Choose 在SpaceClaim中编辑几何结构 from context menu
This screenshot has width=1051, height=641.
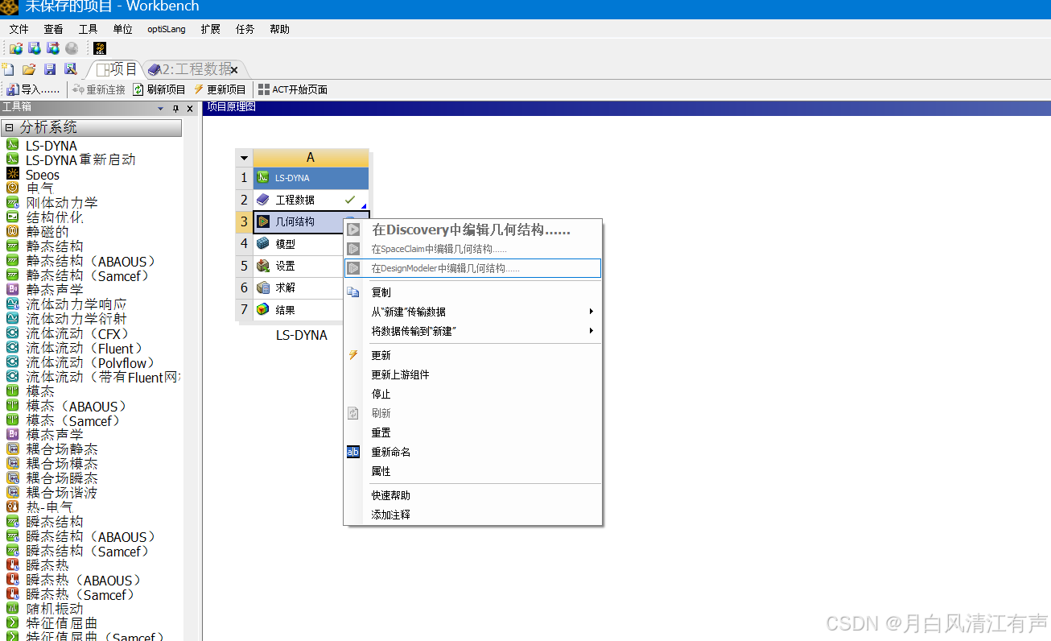point(472,249)
